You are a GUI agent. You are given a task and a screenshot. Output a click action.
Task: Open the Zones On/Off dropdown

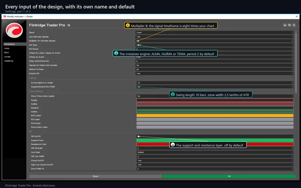215,161
